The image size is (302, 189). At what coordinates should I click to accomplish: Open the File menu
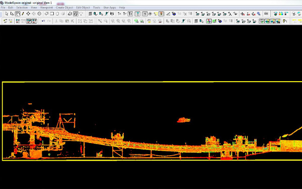pos(3,8)
